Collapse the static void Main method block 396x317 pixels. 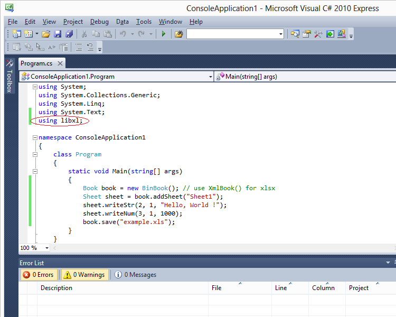[35, 171]
